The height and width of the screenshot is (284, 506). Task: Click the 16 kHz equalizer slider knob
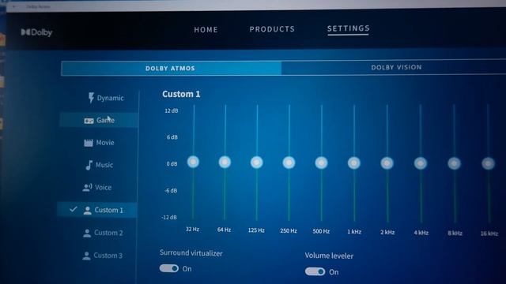click(489, 163)
